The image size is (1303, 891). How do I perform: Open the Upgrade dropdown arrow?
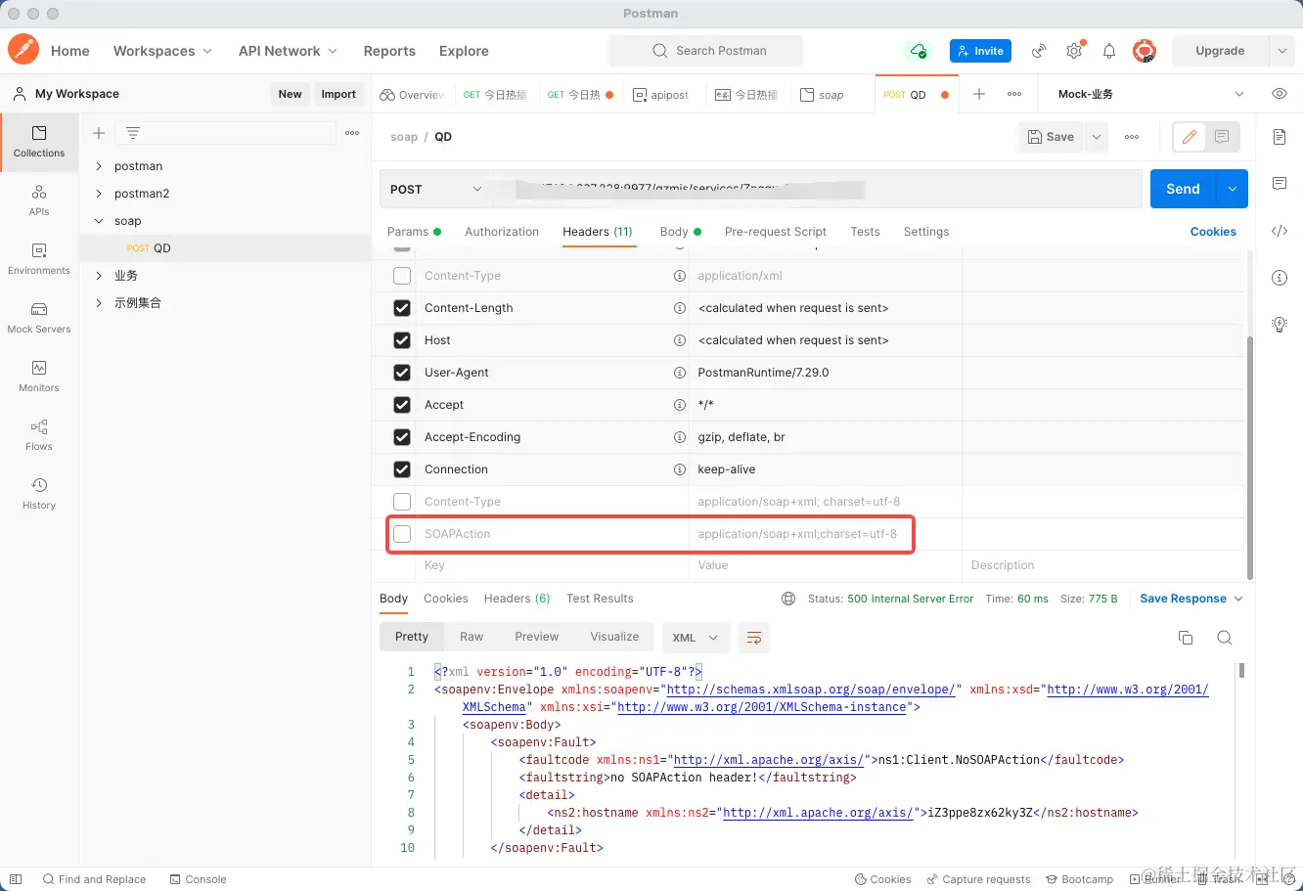tap(1282, 51)
